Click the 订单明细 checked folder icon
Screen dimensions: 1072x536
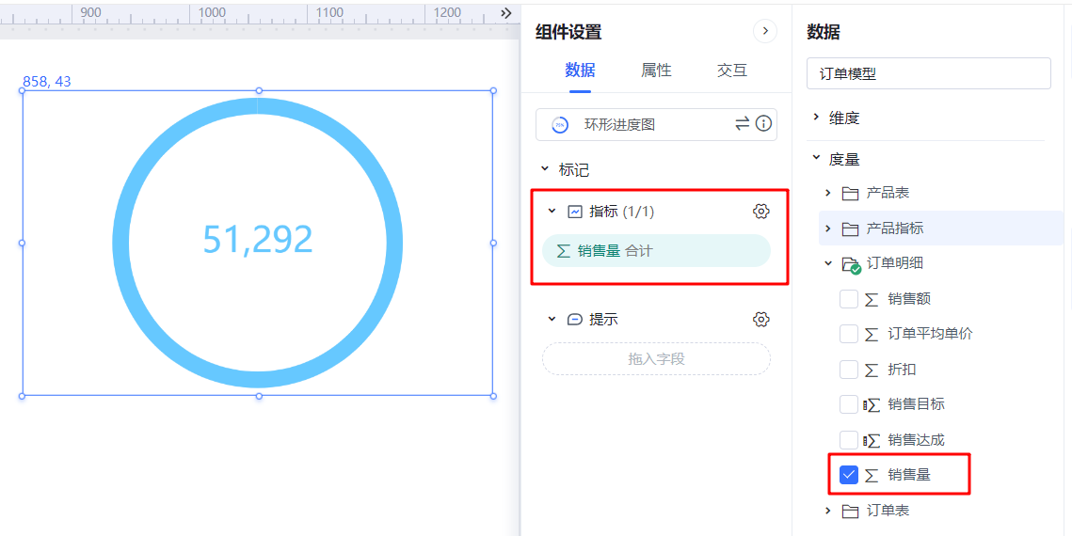(851, 265)
